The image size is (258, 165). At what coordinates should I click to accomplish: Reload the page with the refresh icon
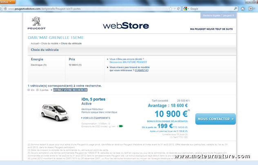(x=178, y=9)
